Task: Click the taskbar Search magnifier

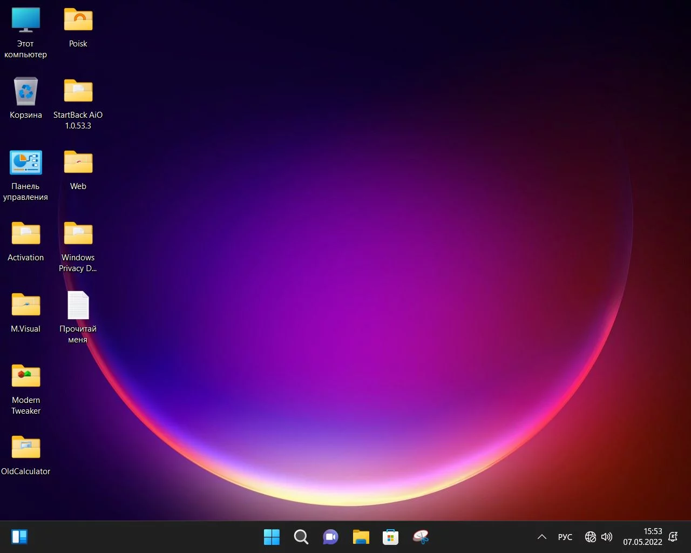Action: point(301,537)
